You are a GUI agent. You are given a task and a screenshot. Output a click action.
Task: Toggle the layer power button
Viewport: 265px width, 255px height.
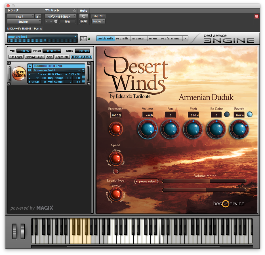[x=30, y=66]
